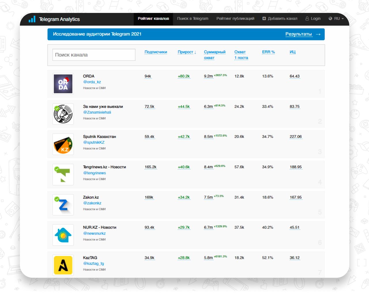Viewport: 369px width, 294px height.
Task: Click NUR.KZ ERR value 40.2%
Action: pos(268,227)
